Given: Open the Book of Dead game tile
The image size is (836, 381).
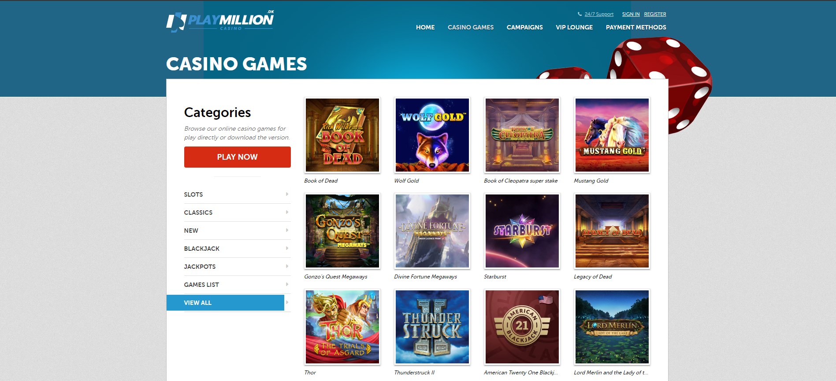Looking at the screenshot, I should click(342, 135).
